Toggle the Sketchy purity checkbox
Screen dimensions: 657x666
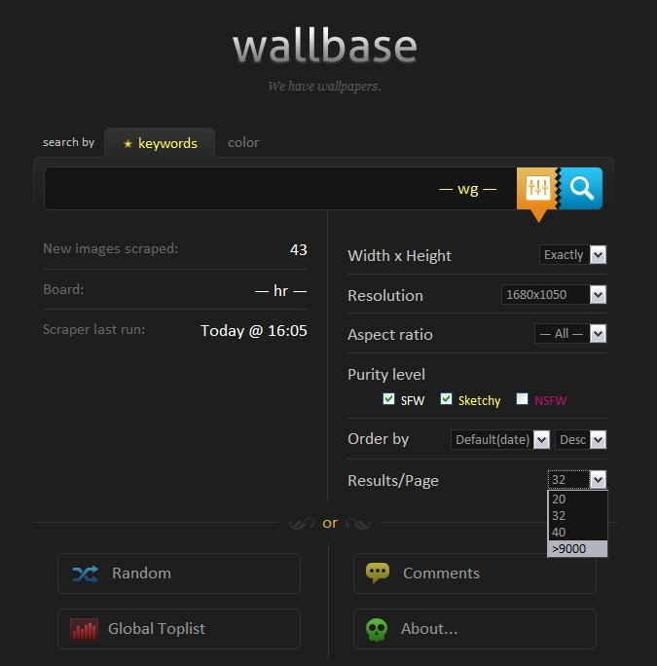(446, 399)
